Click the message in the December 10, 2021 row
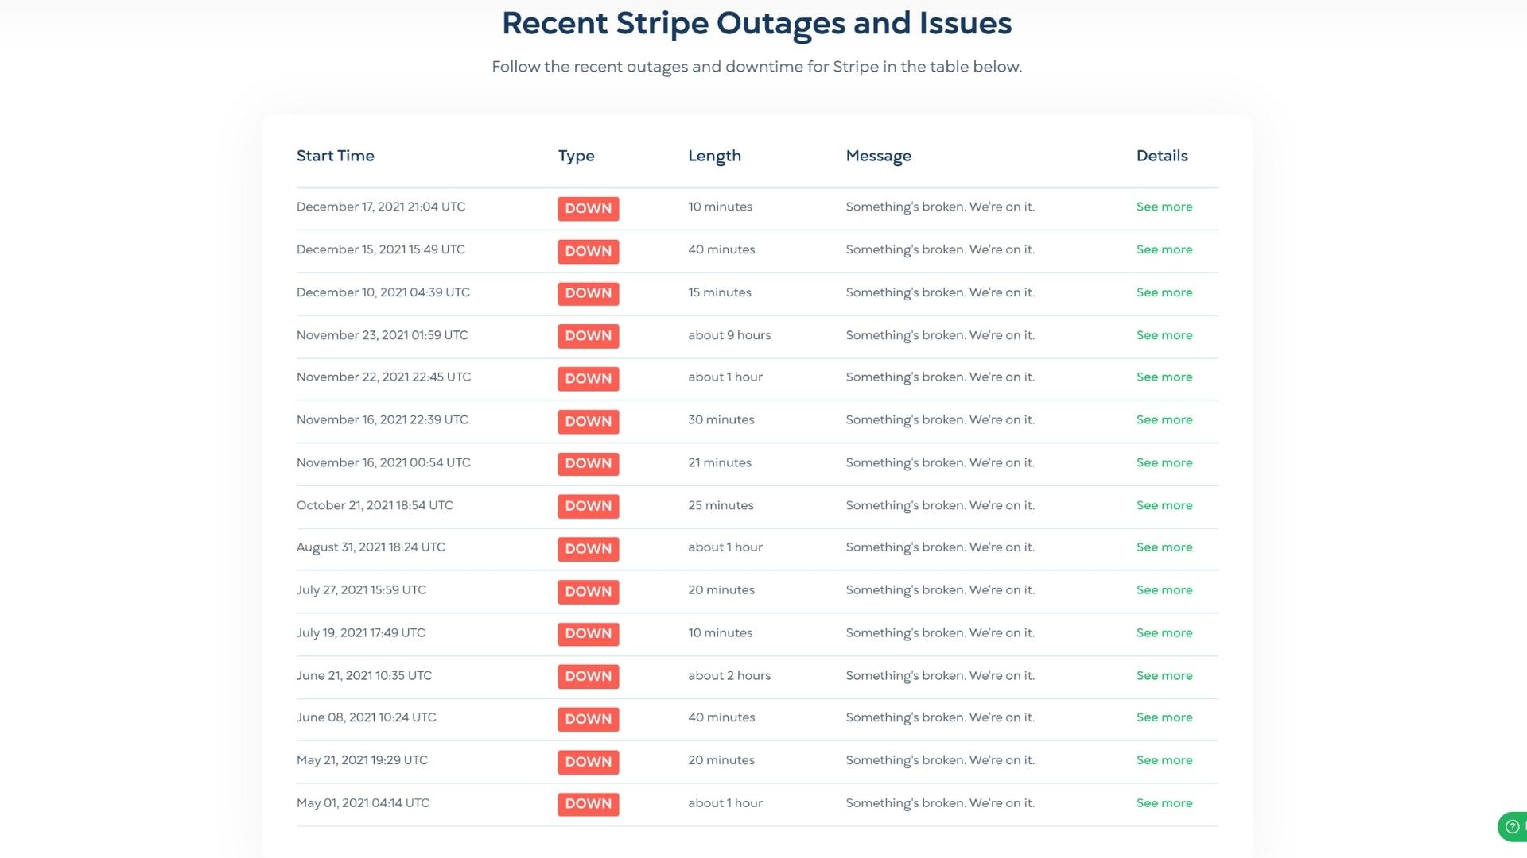 click(x=940, y=292)
